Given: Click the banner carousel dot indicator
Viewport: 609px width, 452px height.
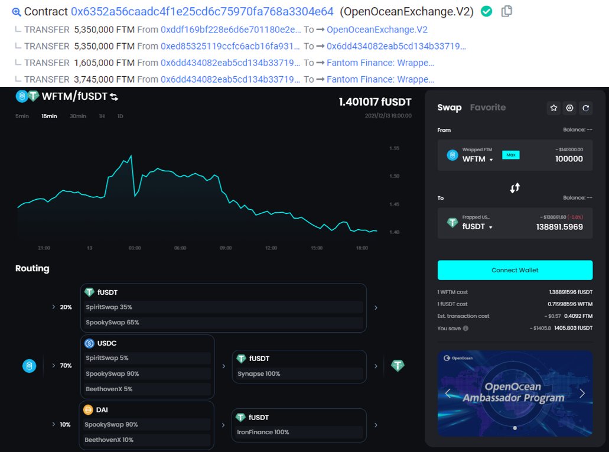Looking at the screenshot, I should [x=515, y=428].
